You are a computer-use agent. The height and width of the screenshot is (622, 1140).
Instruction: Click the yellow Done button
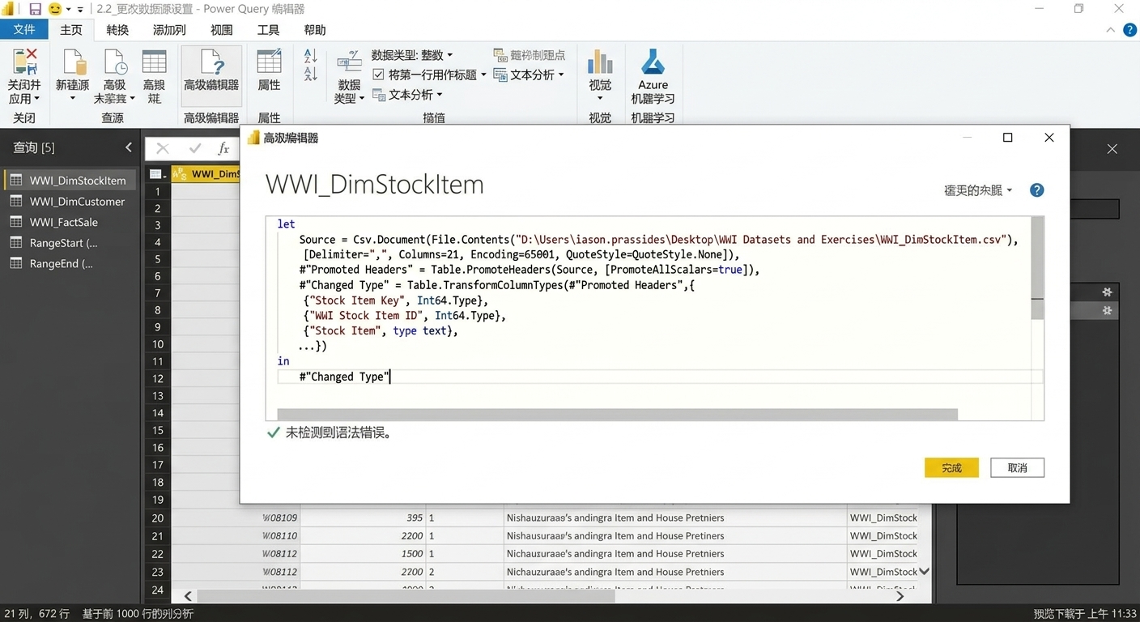(x=951, y=468)
